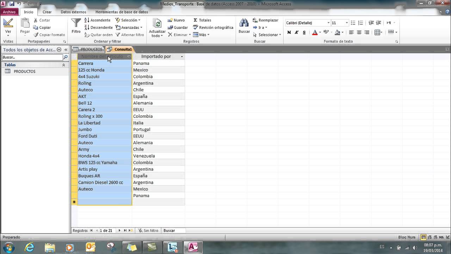Apply red font color
This screenshot has width=451, height=254.
coord(315,32)
